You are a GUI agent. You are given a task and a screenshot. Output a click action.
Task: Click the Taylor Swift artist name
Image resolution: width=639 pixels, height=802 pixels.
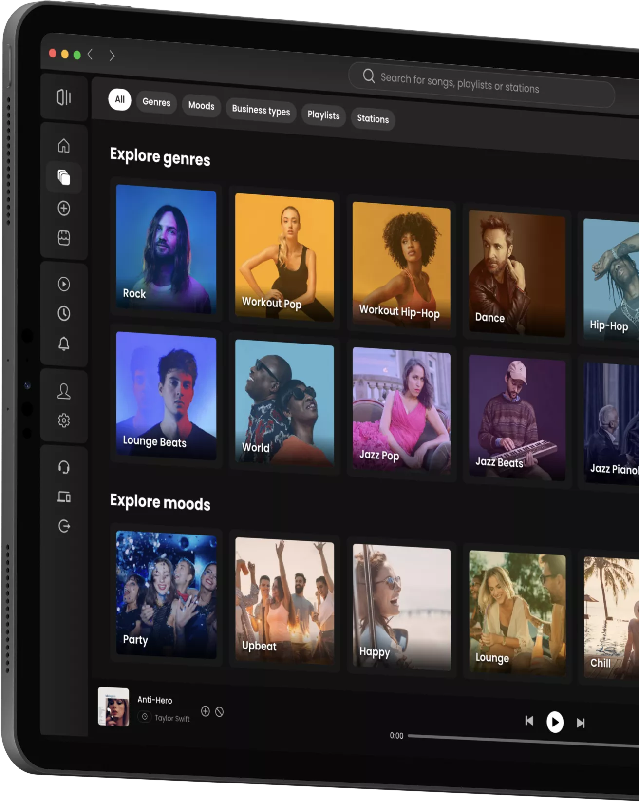click(x=172, y=718)
